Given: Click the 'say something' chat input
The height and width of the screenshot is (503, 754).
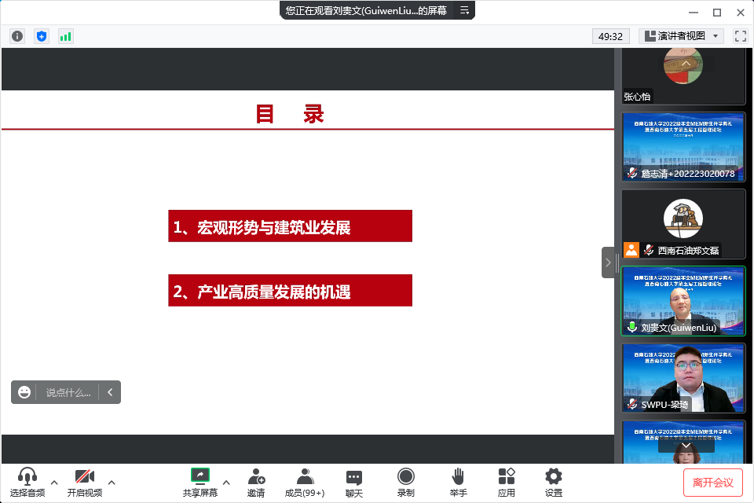Looking at the screenshot, I should click(68, 392).
